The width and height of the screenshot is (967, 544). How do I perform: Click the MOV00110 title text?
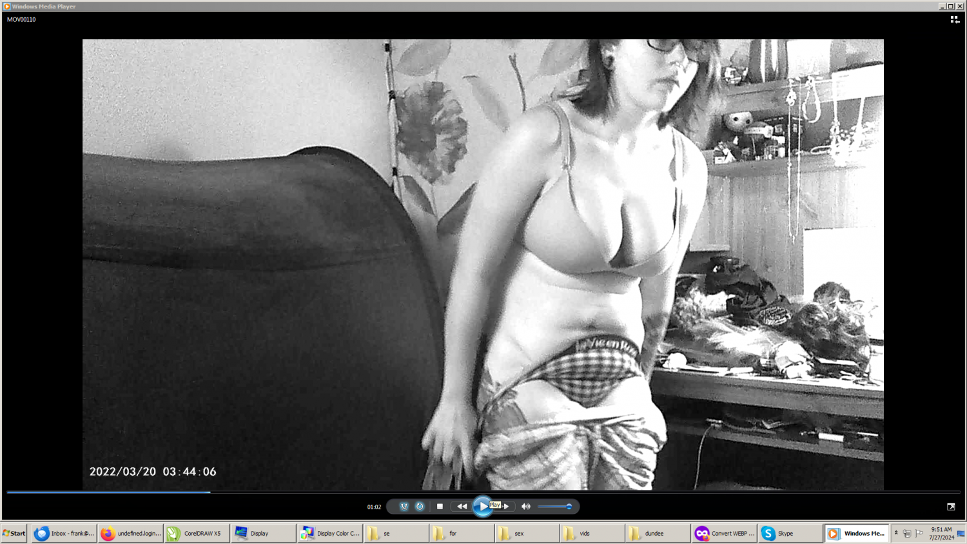pos(21,19)
